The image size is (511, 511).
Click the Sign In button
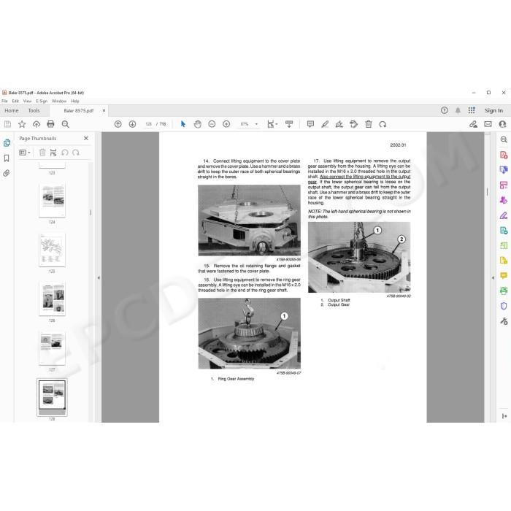tap(493, 110)
